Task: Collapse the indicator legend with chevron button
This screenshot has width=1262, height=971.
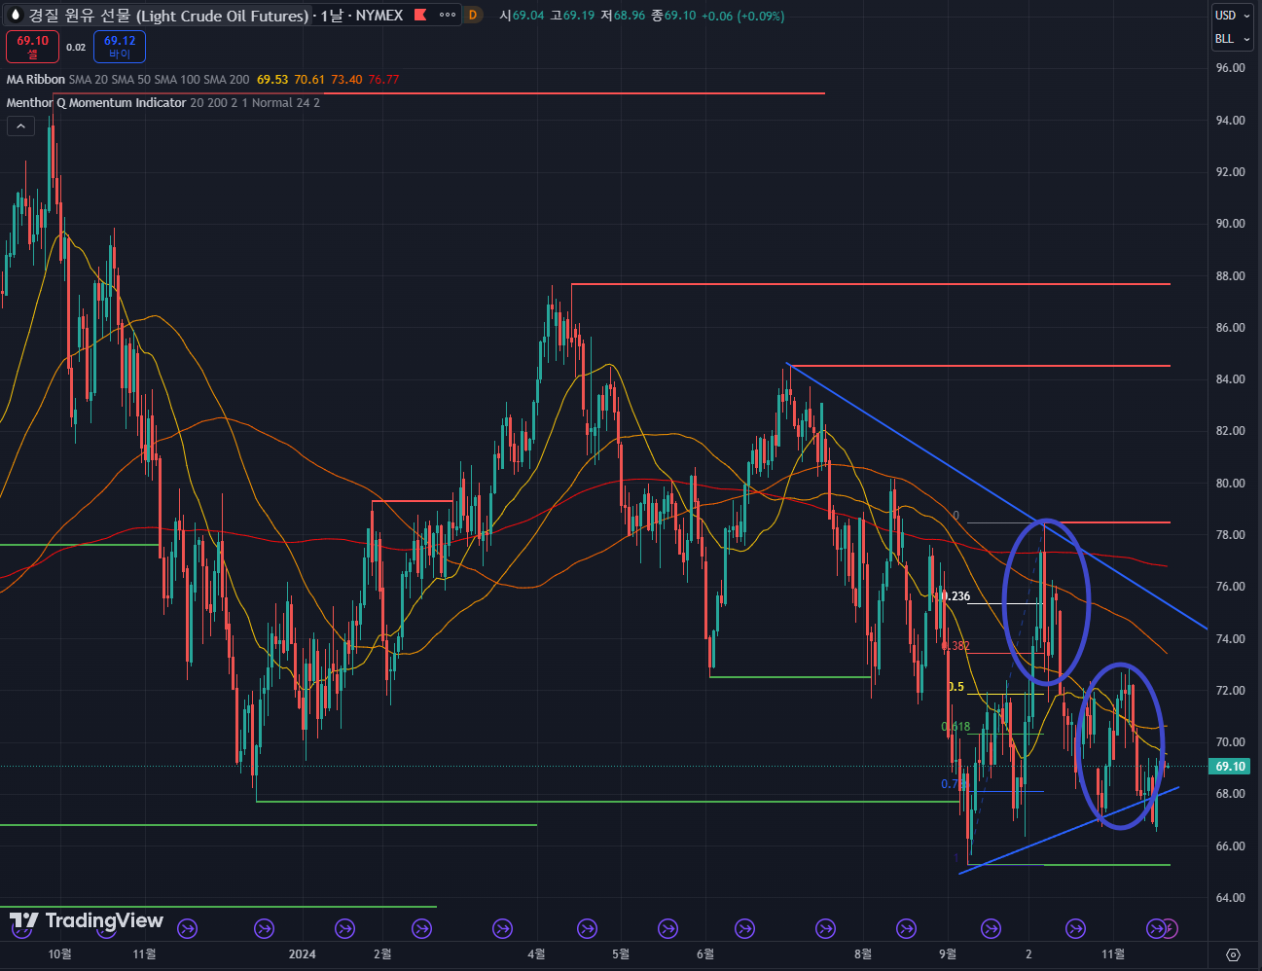Action: (x=20, y=126)
